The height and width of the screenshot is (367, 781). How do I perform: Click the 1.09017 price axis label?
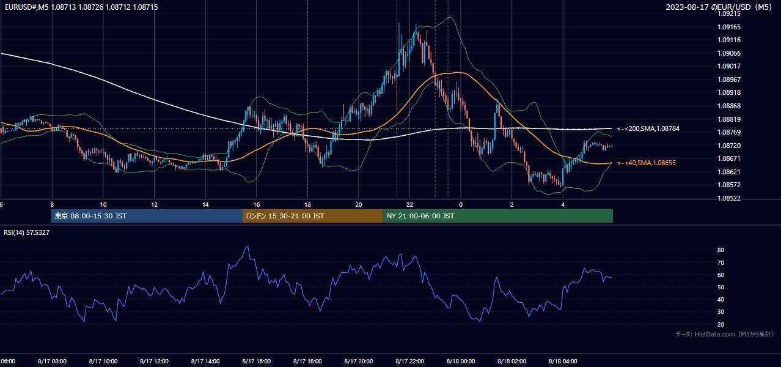tap(729, 66)
